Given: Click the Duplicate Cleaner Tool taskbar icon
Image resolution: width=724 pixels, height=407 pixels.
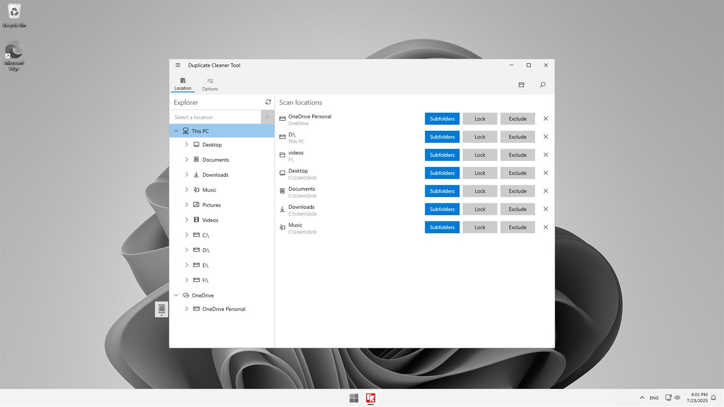Looking at the screenshot, I should (371, 398).
